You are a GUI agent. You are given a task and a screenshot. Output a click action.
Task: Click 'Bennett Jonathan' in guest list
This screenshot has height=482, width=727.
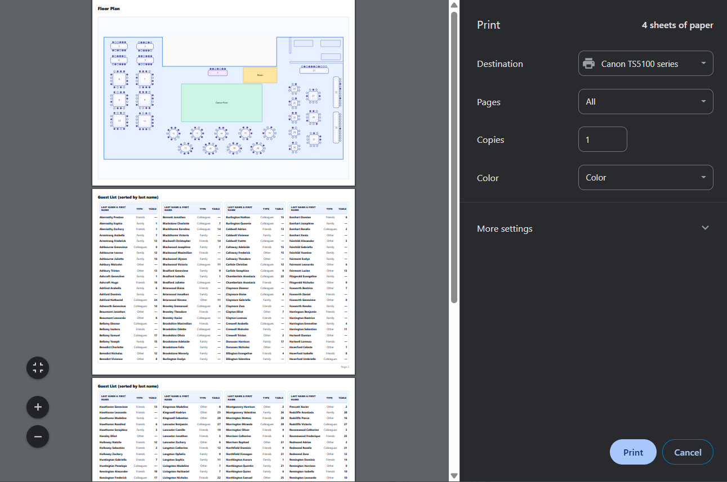tap(174, 217)
